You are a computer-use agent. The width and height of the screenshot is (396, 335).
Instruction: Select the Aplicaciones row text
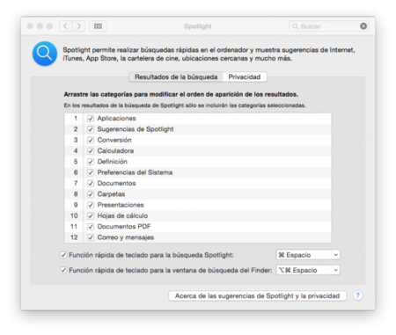point(117,119)
